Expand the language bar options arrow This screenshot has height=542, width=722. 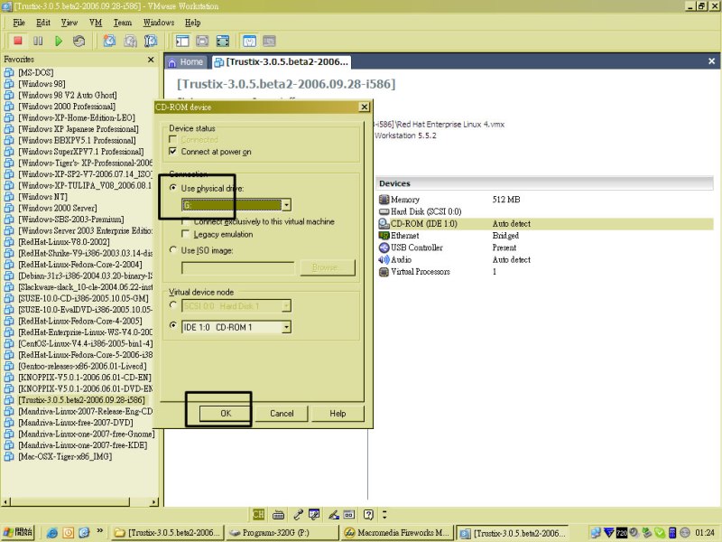click(x=384, y=514)
